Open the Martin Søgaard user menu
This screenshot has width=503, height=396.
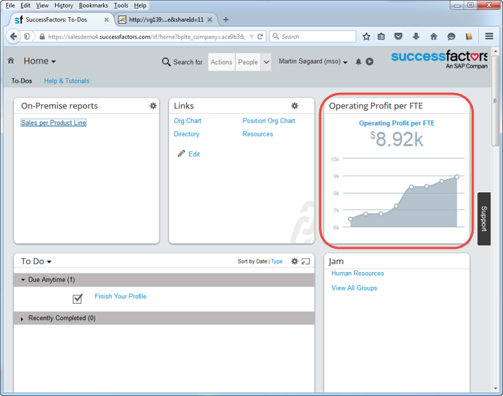(x=313, y=61)
